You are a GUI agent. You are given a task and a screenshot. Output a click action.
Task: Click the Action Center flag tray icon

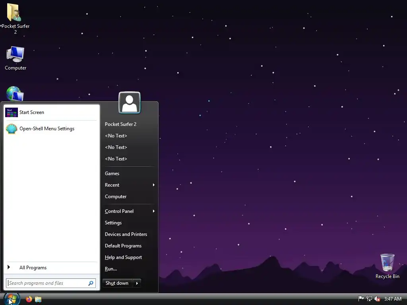tap(361, 299)
